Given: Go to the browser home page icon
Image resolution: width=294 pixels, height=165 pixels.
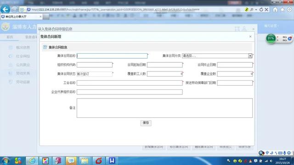Looking at the screenshot, I should [275, 10].
